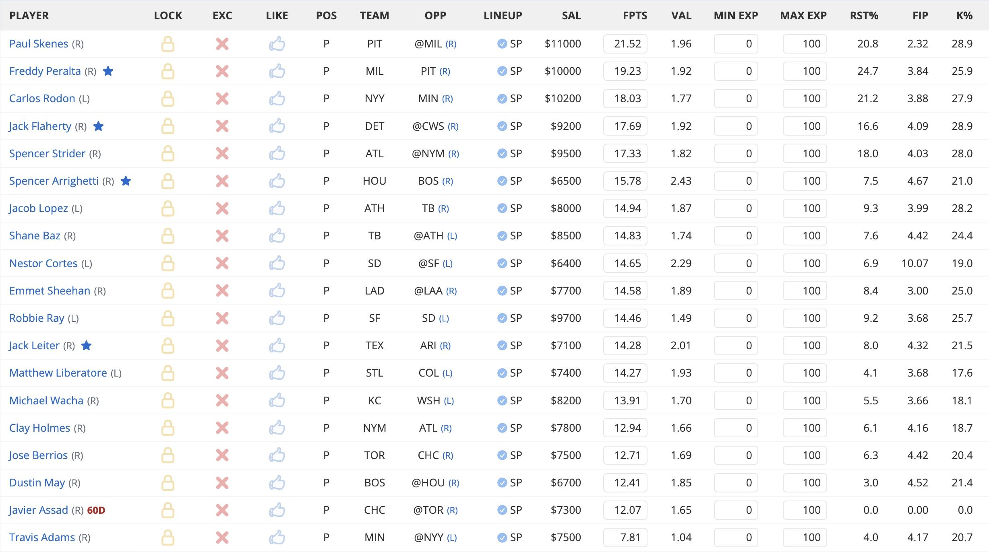This screenshot has width=989, height=552.
Task: Open Paul Skenes player link
Action: [x=39, y=44]
